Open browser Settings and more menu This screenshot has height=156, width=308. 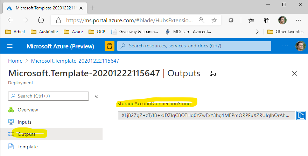pyautogui.click(x=298, y=20)
